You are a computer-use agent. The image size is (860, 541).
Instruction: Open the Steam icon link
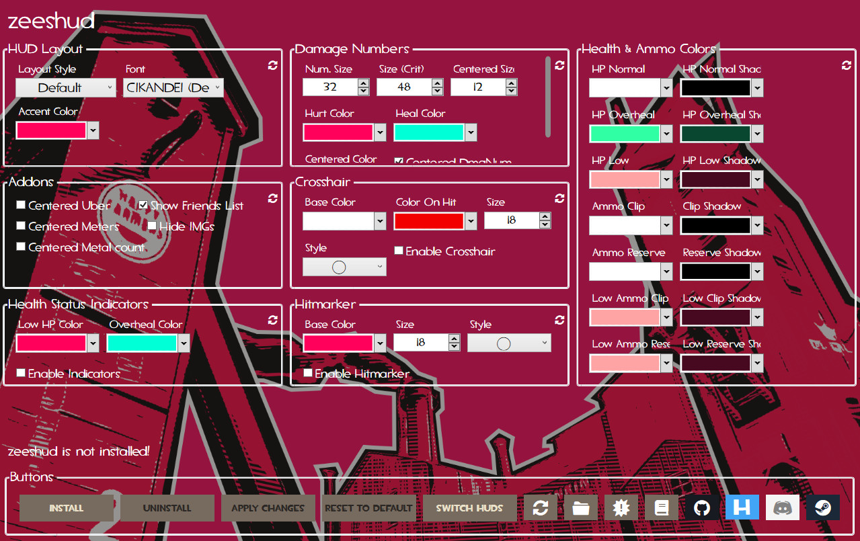(822, 507)
